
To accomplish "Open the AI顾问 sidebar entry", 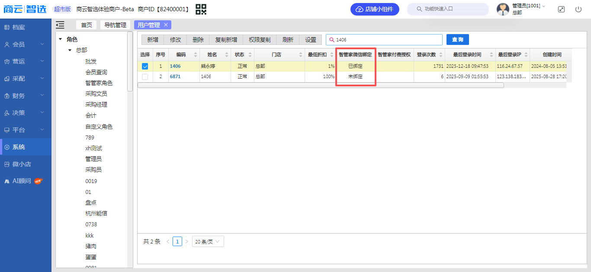I will tap(22, 181).
